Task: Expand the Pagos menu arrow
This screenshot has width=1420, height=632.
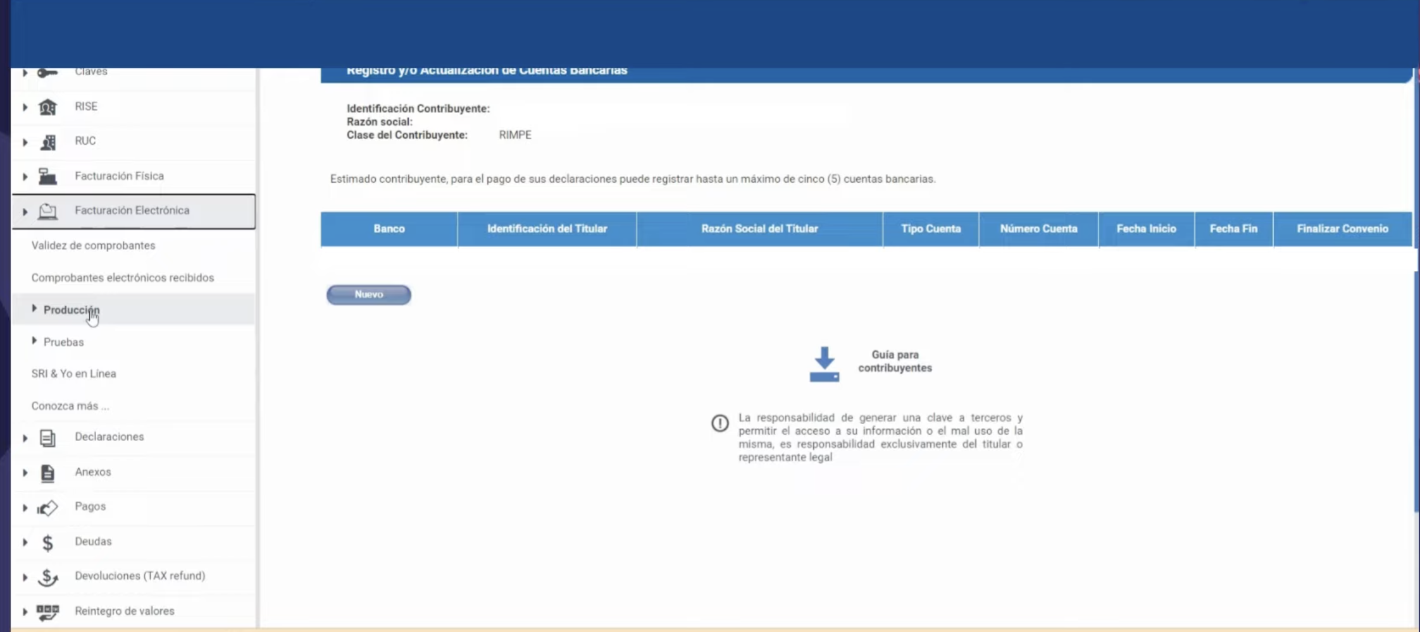Action: [25, 507]
